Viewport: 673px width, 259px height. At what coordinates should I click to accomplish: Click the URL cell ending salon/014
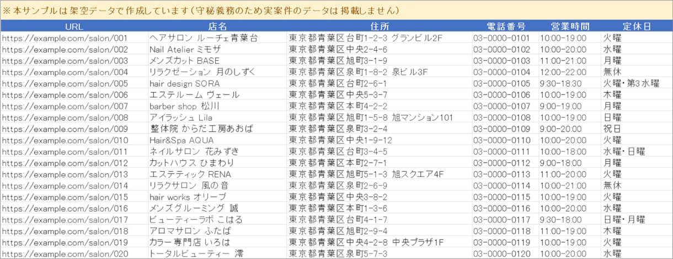(74, 186)
